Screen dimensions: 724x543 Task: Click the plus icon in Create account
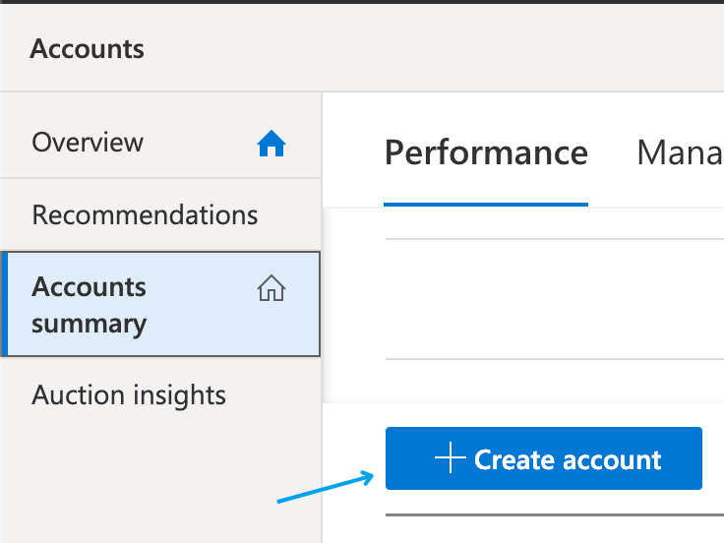[x=451, y=457]
